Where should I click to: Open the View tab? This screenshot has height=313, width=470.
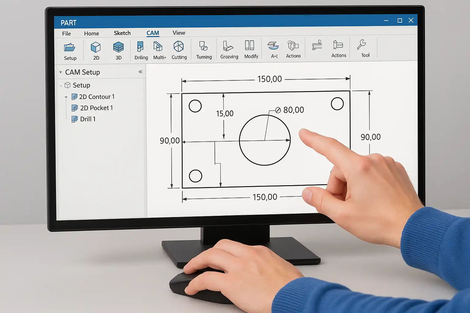point(179,33)
